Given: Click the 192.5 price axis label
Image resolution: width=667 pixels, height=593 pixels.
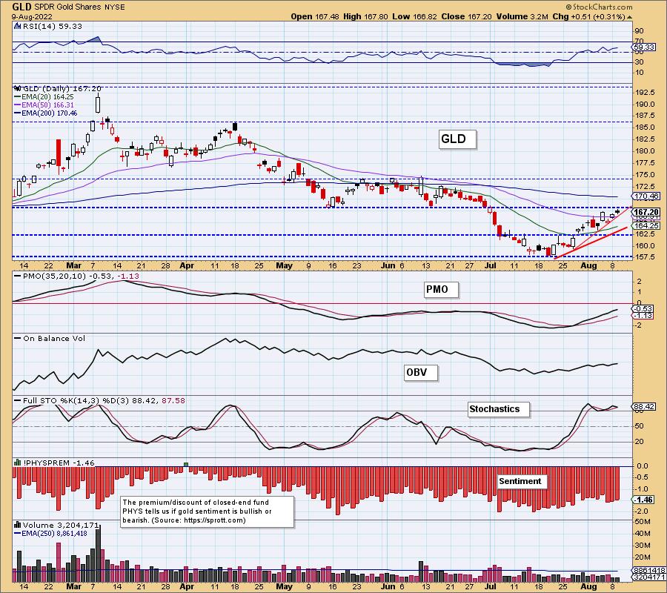Looking at the screenshot, I should pyautogui.click(x=645, y=93).
